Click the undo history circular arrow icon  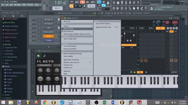[114, 3]
